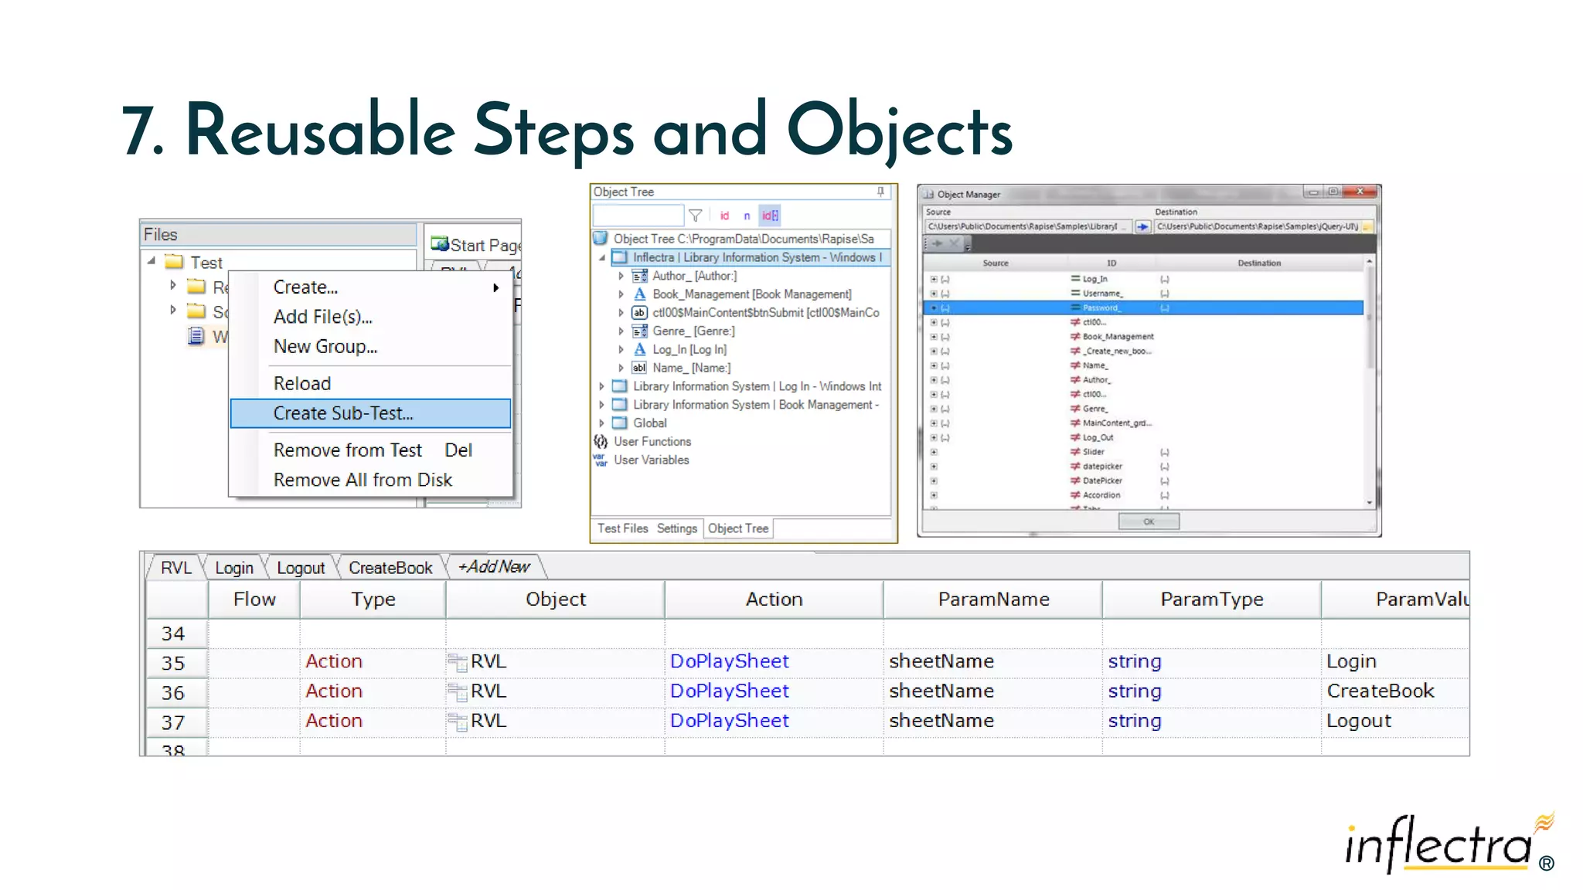Switch to the Login sheet tab
The height and width of the screenshot is (890, 1583).
click(234, 568)
